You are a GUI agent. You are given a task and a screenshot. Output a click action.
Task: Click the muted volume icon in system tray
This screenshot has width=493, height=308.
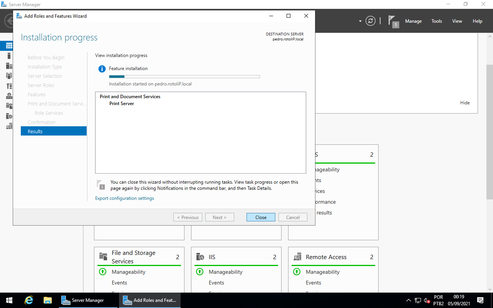tap(426, 300)
